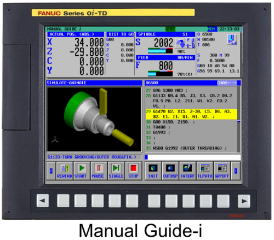Hit the physical right arrow key

click(x=244, y=201)
